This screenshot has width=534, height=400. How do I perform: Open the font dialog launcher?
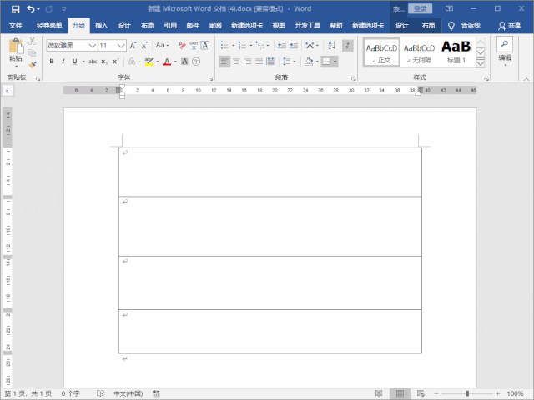(x=210, y=78)
